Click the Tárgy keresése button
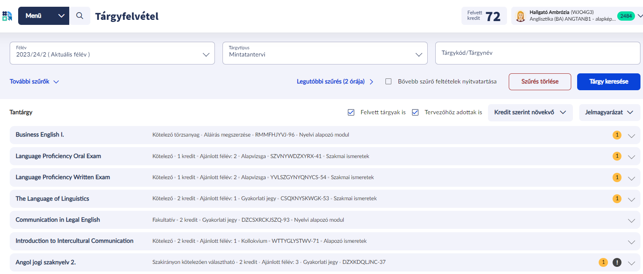643x274 pixels. [608, 82]
